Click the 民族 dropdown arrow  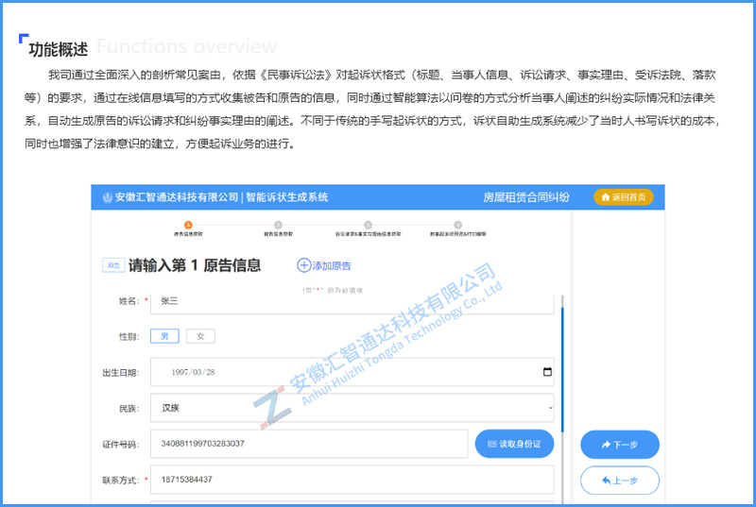tap(550, 409)
